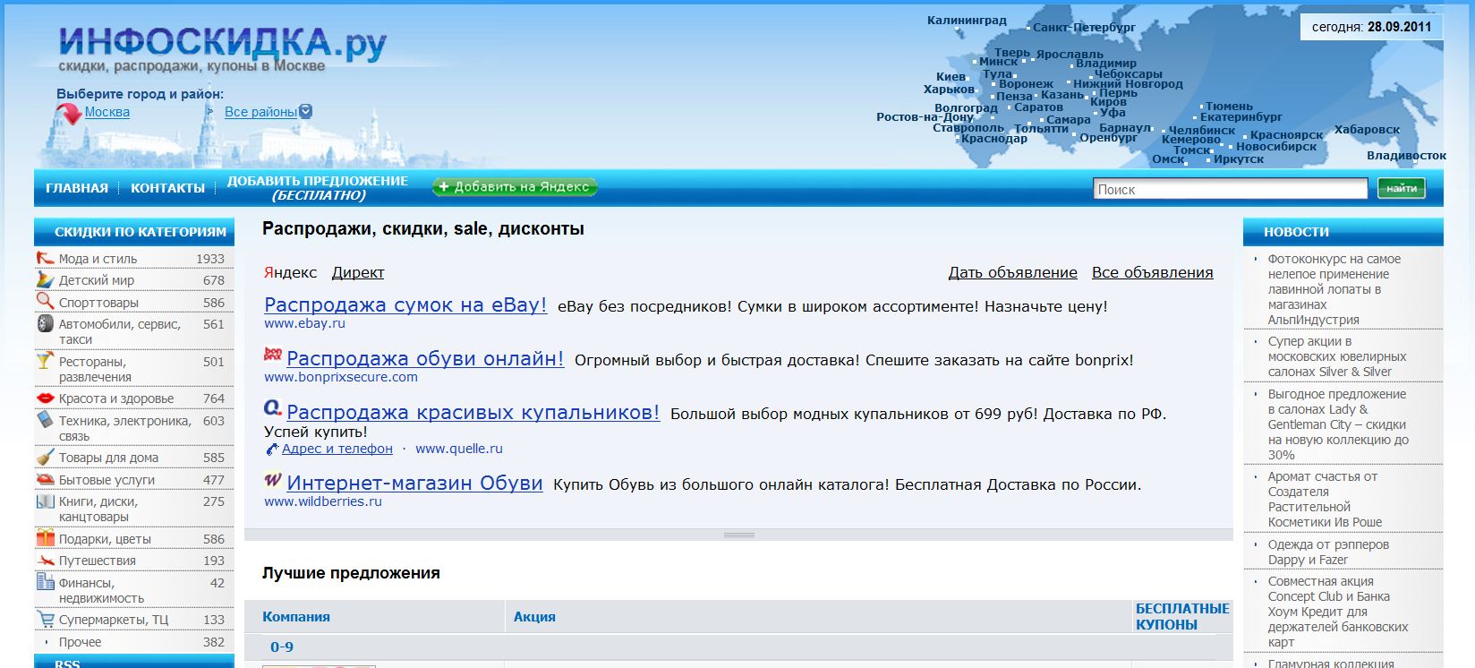Click the Автомобили tire icon
This screenshot has width=1475, height=668.
pyautogui.click(x=45, y=324)
